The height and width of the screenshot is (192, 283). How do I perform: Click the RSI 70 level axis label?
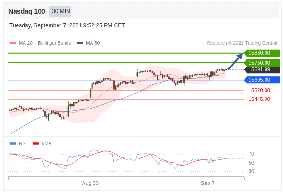click(x=251, y=154)
